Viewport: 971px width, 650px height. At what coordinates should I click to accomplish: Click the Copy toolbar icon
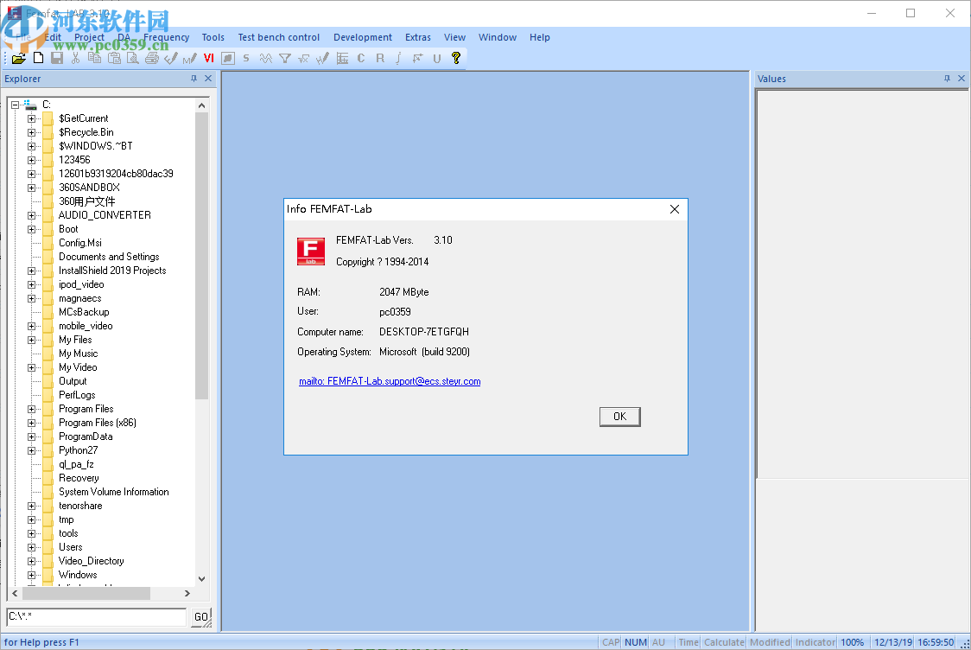pos(95,58)
